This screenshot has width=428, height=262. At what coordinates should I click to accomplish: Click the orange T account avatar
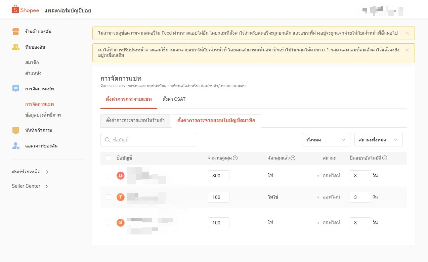(121, 197)
